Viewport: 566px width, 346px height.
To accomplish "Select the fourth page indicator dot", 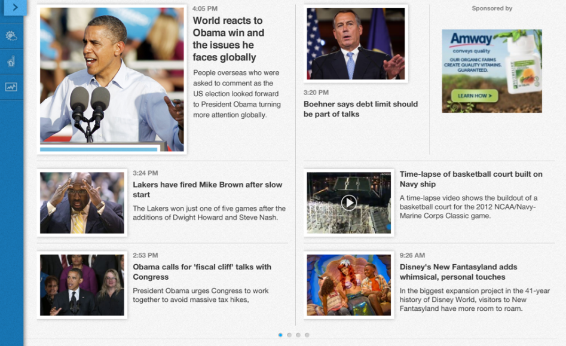I will click(307, 335).
